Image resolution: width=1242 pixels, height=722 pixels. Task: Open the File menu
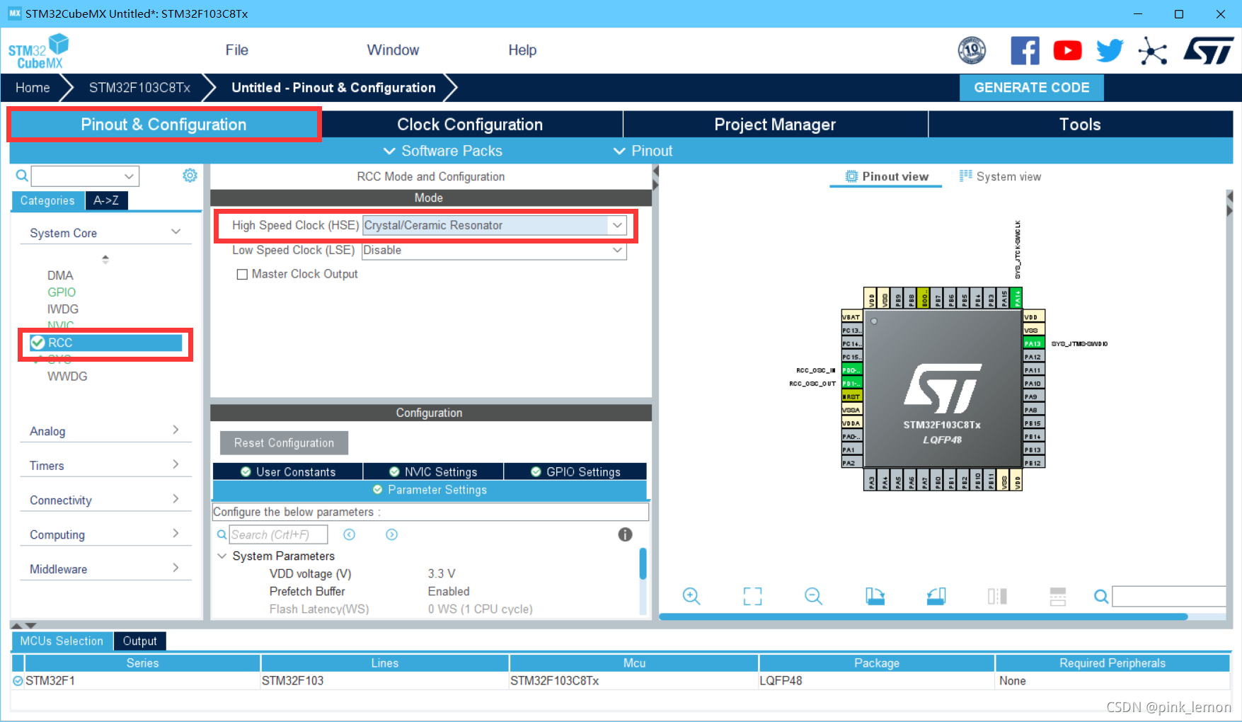coord(236,50)
